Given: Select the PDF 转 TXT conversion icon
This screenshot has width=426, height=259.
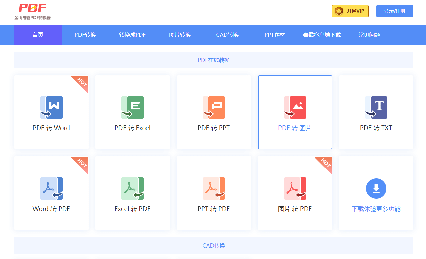Looking at the screenshot, I should click(x=376, y=107).
